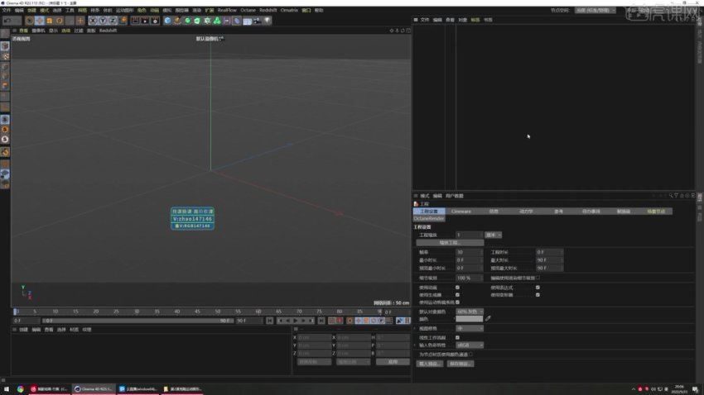Click the 颜色 color swatch
The width and height of the screenshot is (704, 395).
tap(469, 319)
